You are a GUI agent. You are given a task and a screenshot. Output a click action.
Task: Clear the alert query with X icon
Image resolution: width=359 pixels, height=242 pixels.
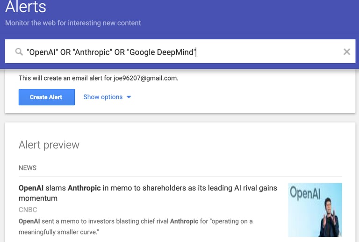[x=347, y=52]
